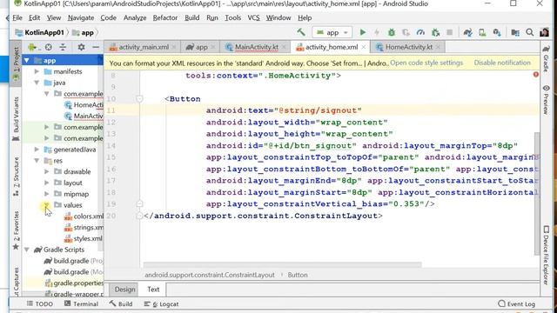
Task: Close the activity_main.xml tab
Action: point(174,47)
